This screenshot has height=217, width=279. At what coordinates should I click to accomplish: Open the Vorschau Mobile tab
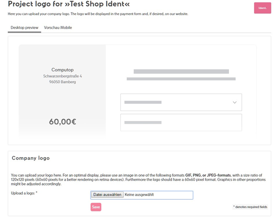tap(58, 27)
